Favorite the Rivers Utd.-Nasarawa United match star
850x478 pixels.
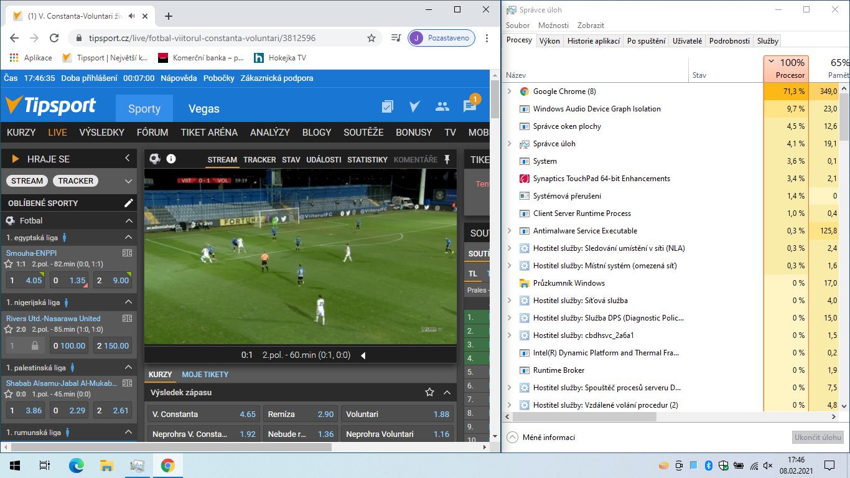pos(9,329)
